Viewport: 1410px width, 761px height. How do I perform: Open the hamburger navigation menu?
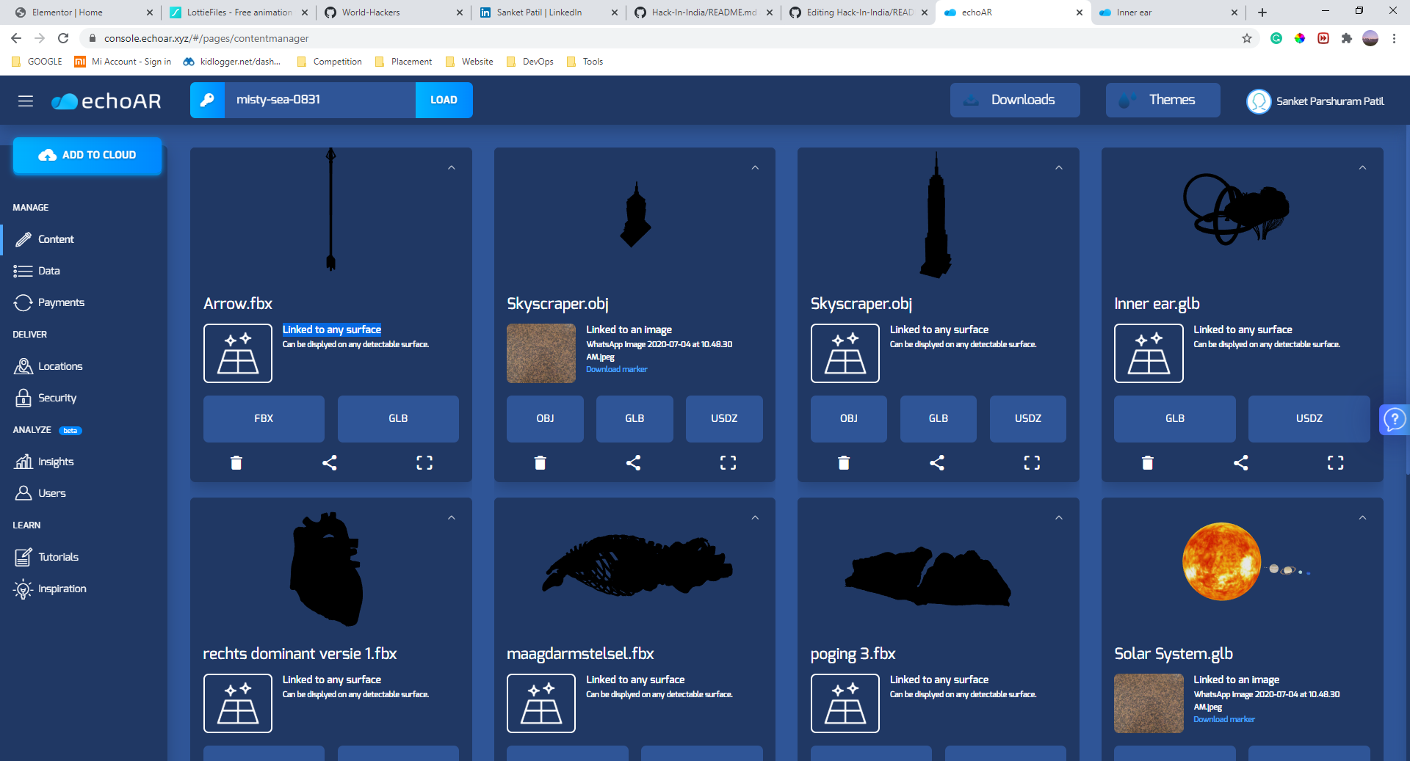pyautogui.click(x=25, y=101)
